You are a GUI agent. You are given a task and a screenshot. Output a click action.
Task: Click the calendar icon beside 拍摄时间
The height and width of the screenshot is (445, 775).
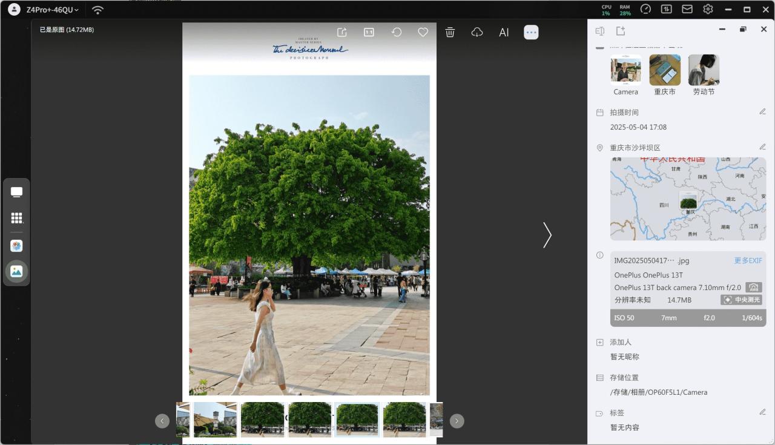point(600,113)
